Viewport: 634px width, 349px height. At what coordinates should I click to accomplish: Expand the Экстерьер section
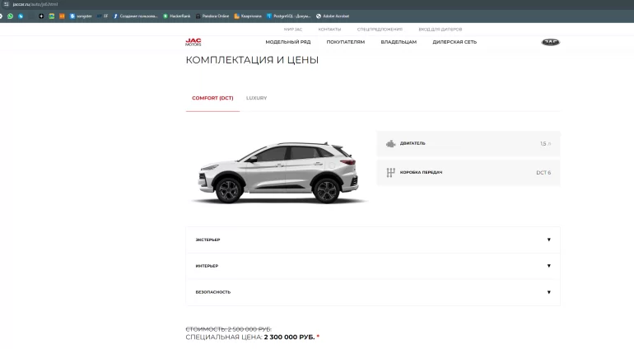(x=373, y=240)
